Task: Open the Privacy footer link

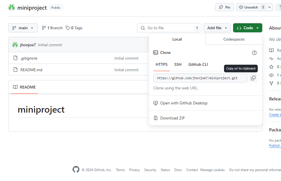Action: 134,170
